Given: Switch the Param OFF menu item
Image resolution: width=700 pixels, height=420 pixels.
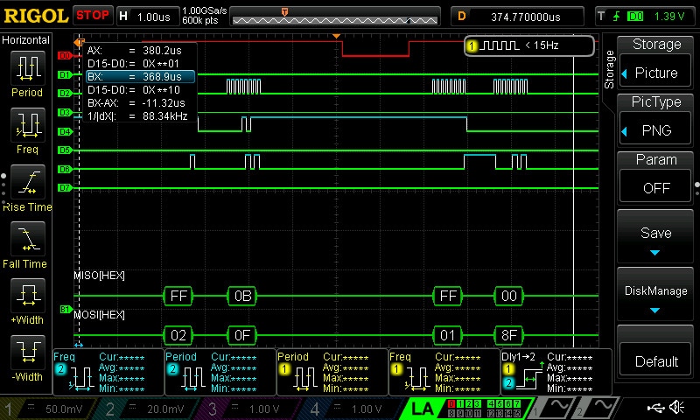Looking at the screenshot, I should coord(656,187).
